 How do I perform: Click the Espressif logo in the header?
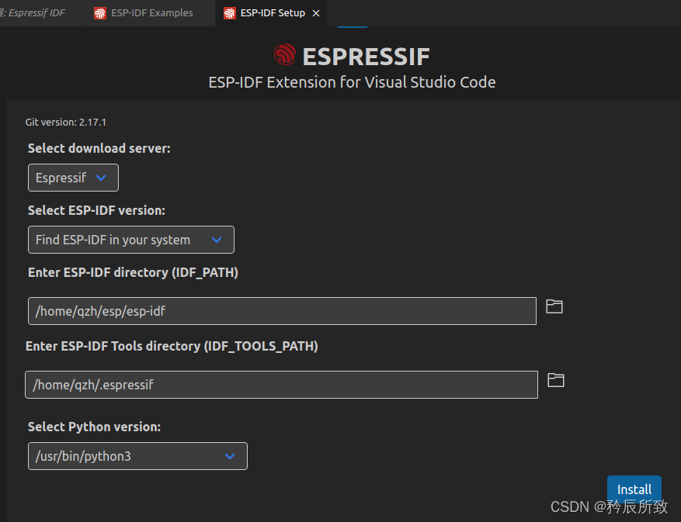pos(285,55)
